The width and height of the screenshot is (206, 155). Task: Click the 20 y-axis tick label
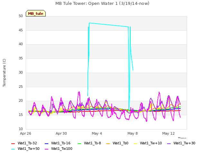point(21,101)
